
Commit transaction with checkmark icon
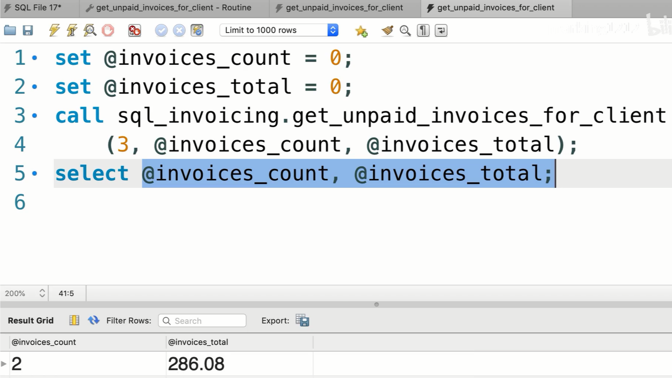click(x=161, y=30)
